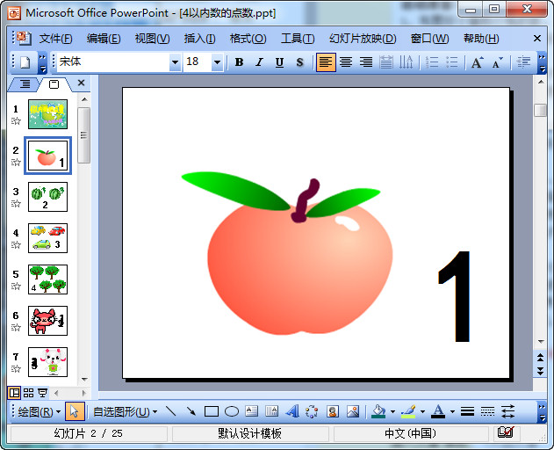The height and width of the screenshot is (450, 554).
Task: Insert WordArt
Action: tap(292, 411)
